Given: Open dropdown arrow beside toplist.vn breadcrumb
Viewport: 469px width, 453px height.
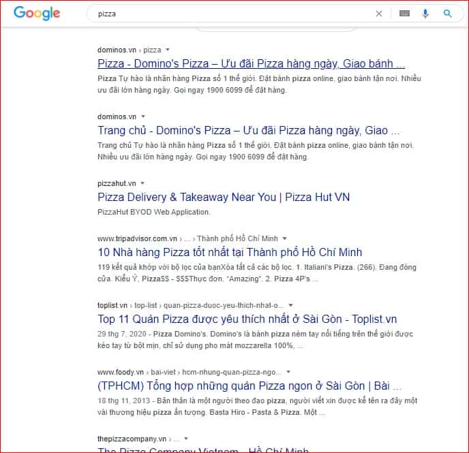Looking at the screenshot, I should pos(290,305).
